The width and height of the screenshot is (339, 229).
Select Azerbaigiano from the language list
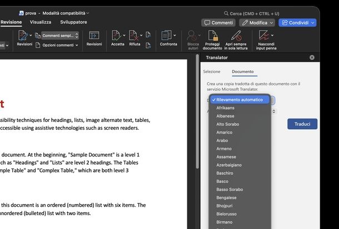(x=240, y=165)
